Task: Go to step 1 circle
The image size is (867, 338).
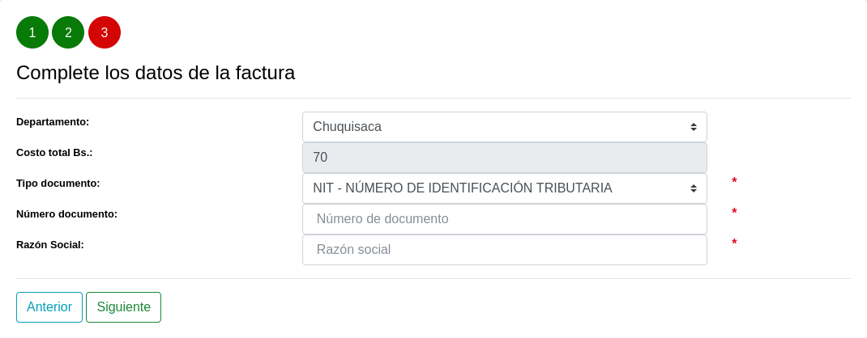Action: coord(32,32)
